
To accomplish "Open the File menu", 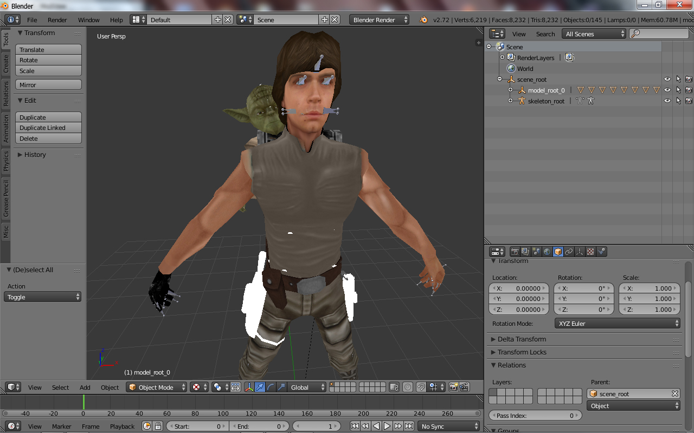I will coord(32,19).
